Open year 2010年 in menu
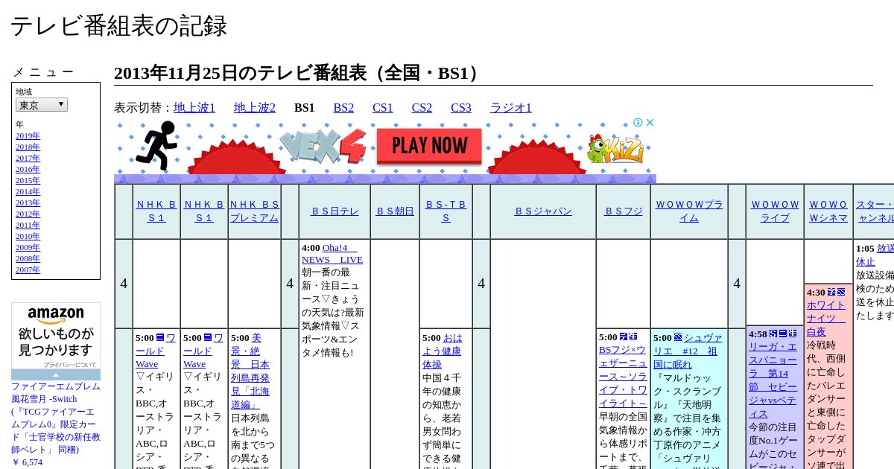894x469 pixels. pyautogui.click(x=28, y=236)
